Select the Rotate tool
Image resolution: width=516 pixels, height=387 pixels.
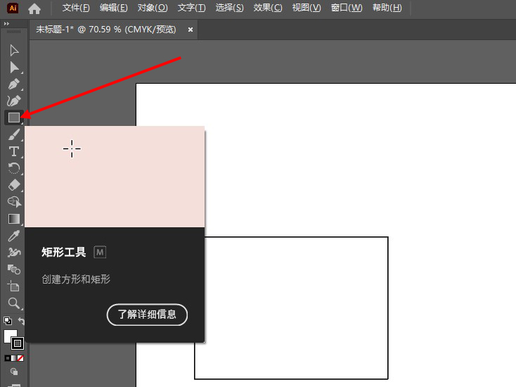pyautogui.click(x=13, y=168)
